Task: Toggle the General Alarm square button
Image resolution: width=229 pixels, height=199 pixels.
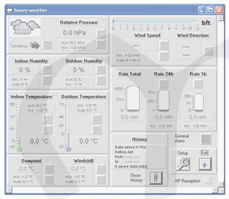Action: [205, 139]
